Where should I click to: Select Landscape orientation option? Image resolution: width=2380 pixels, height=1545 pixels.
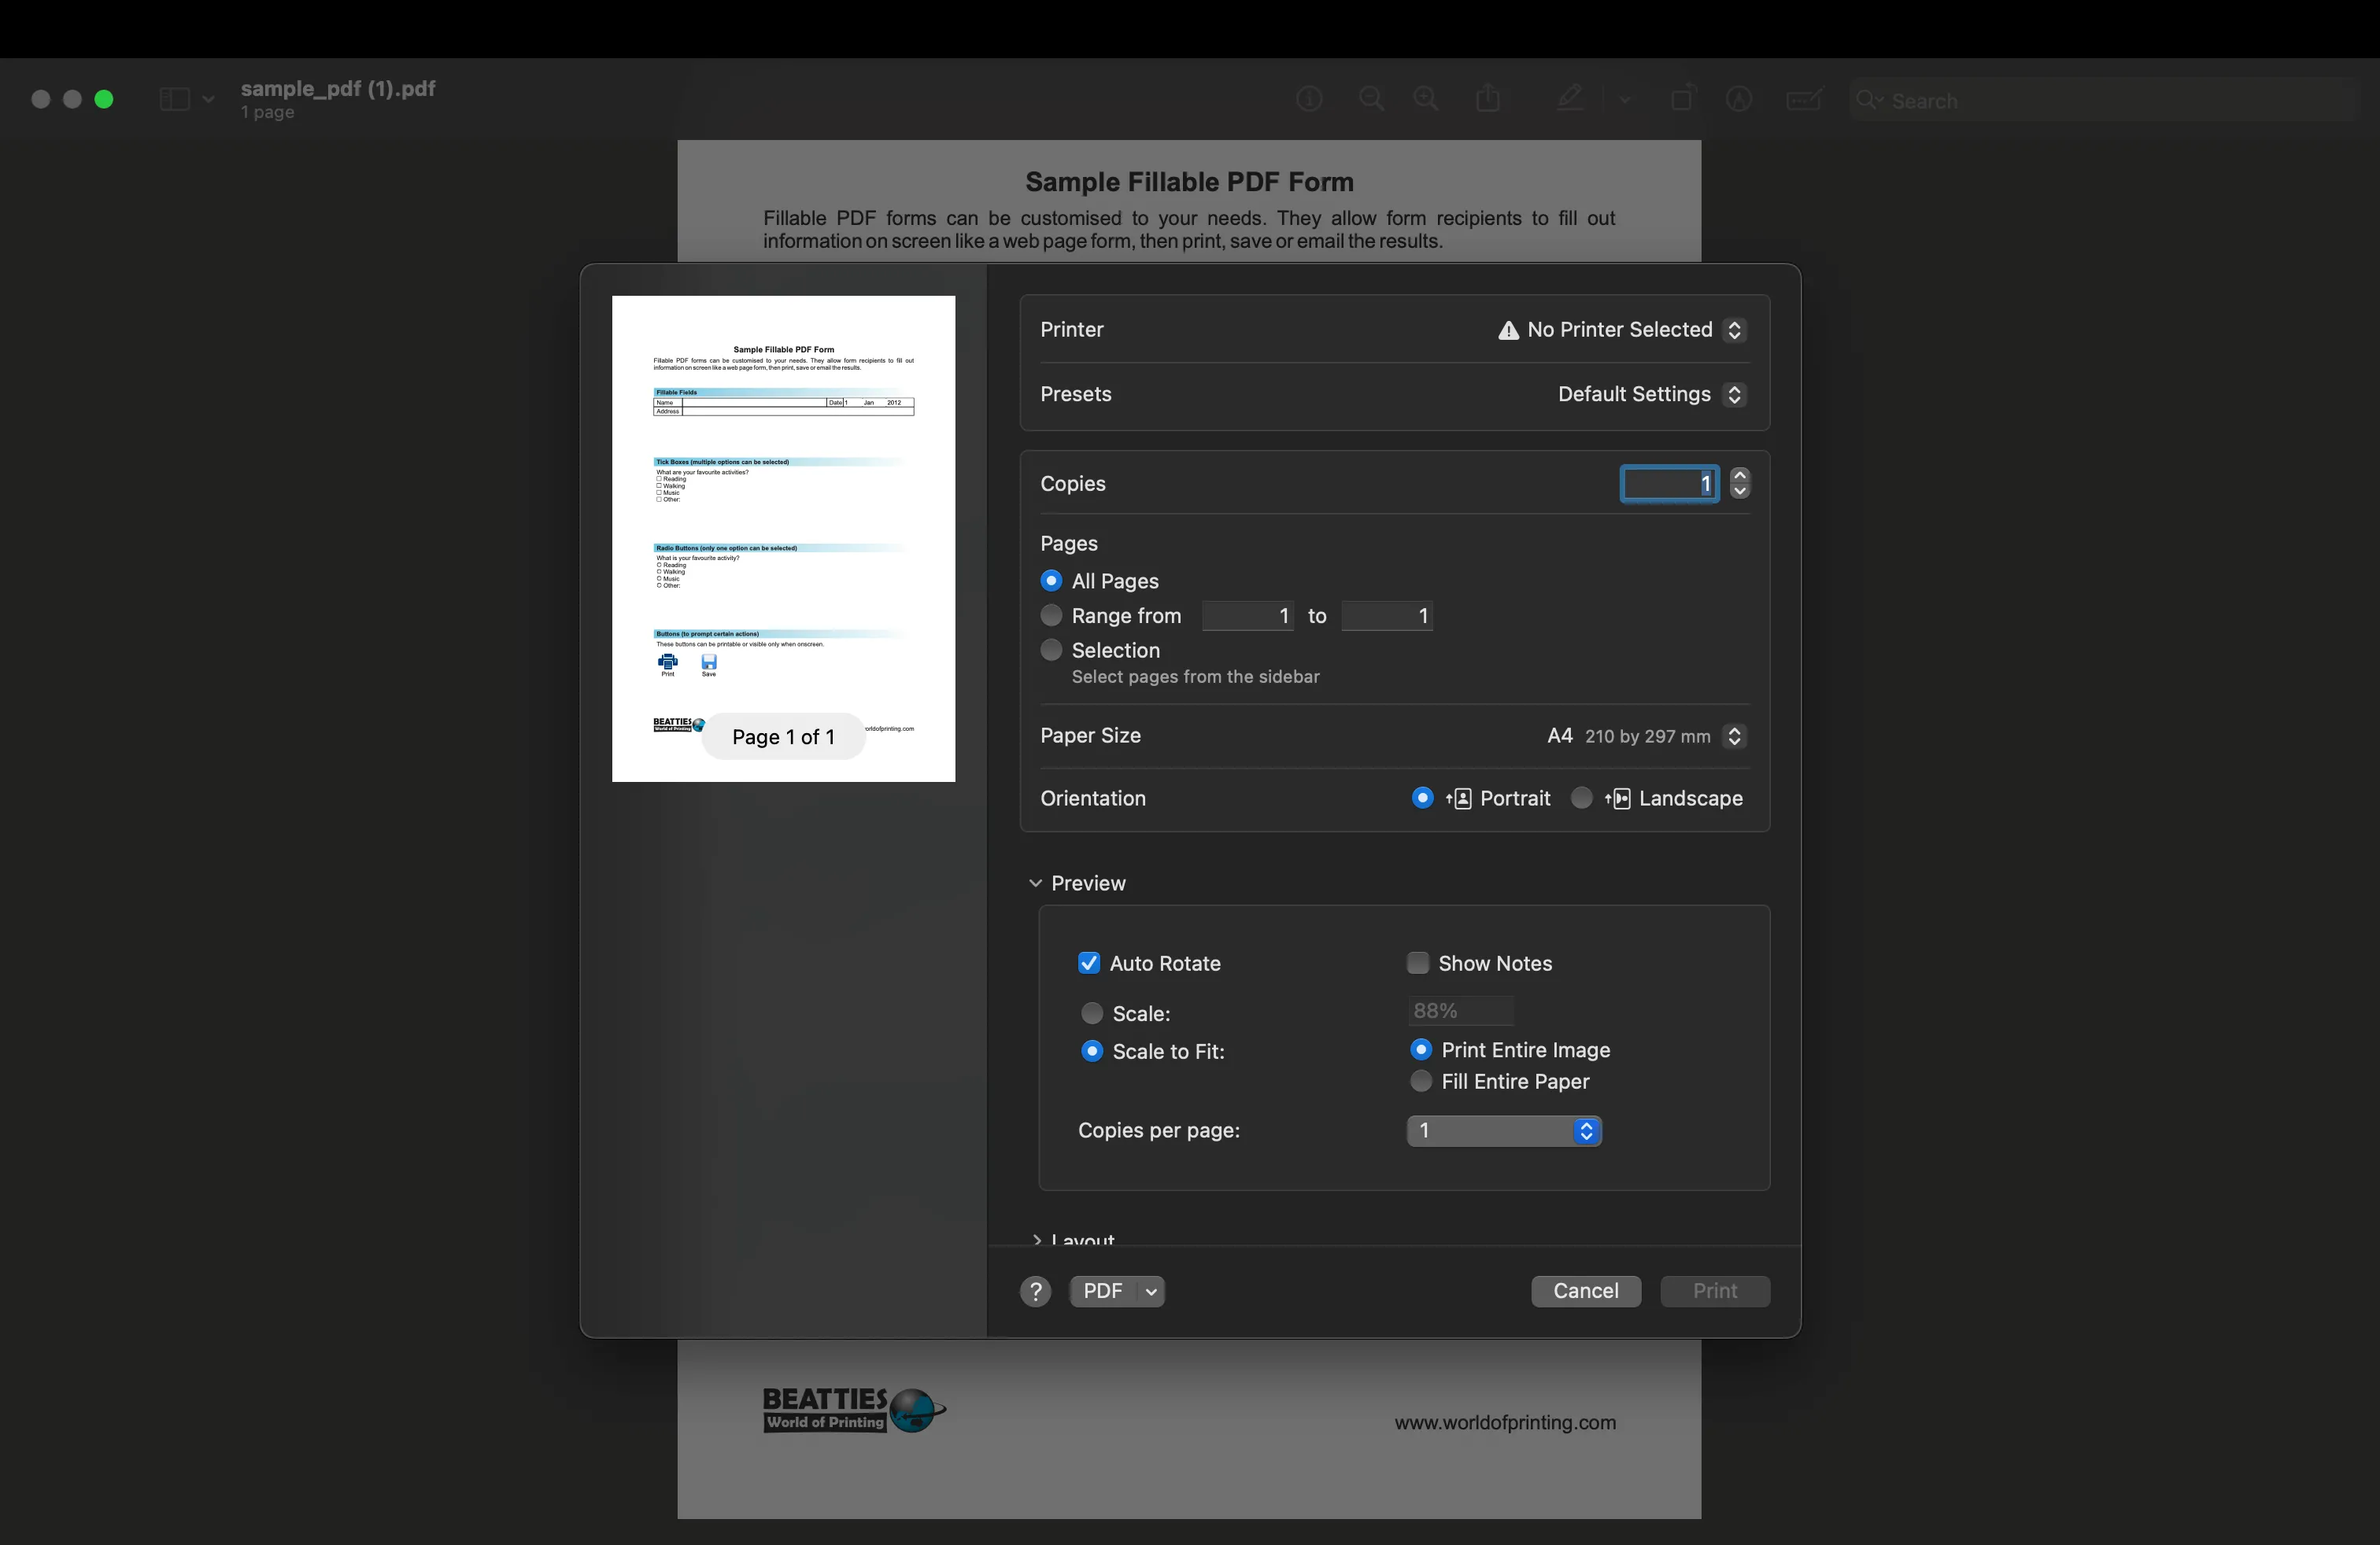1582,796
